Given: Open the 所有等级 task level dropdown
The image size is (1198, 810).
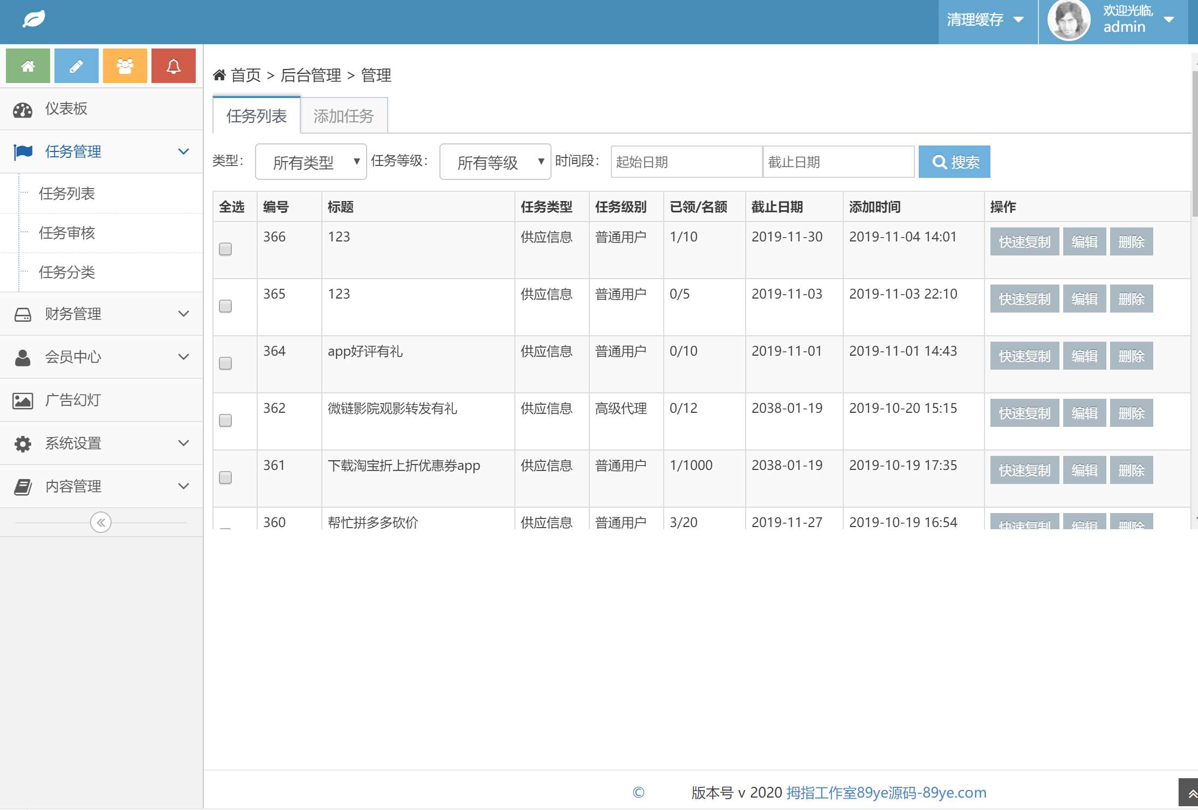Looking at the screenshot, I should (495, 162).
